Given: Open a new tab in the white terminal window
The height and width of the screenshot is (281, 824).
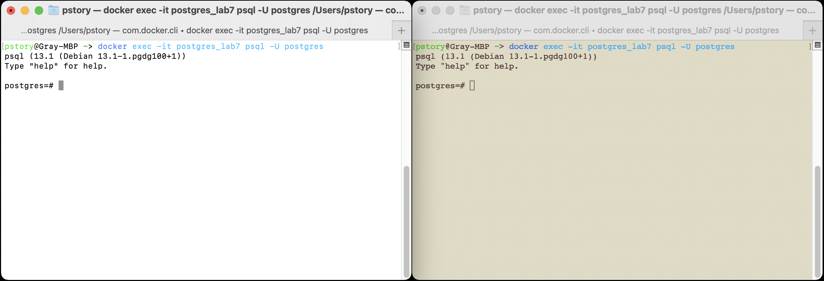Looking at the screenshot, I should [401, 31].
